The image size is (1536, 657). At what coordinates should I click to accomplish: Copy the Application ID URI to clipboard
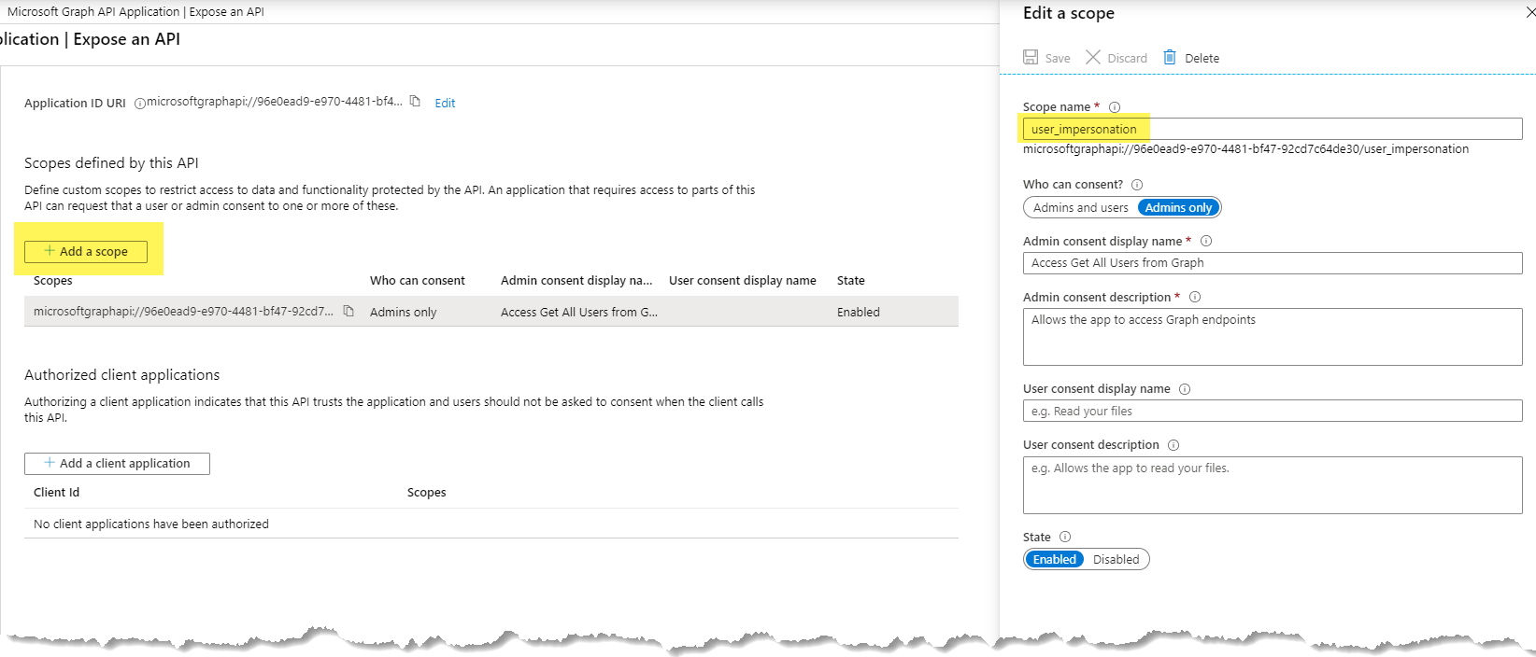coord(415,101)
